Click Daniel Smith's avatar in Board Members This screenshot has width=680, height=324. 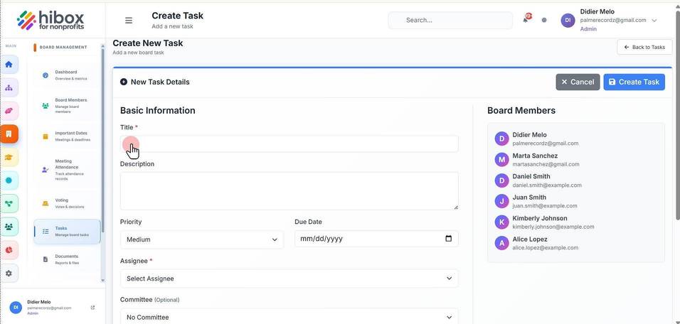501,180
